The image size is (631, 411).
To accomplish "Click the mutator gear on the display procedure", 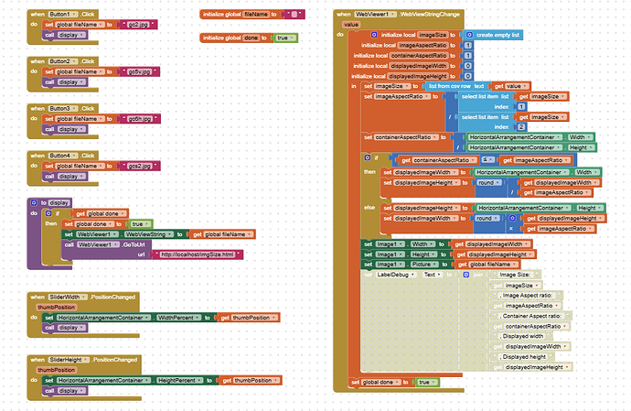I will (33, 202).
